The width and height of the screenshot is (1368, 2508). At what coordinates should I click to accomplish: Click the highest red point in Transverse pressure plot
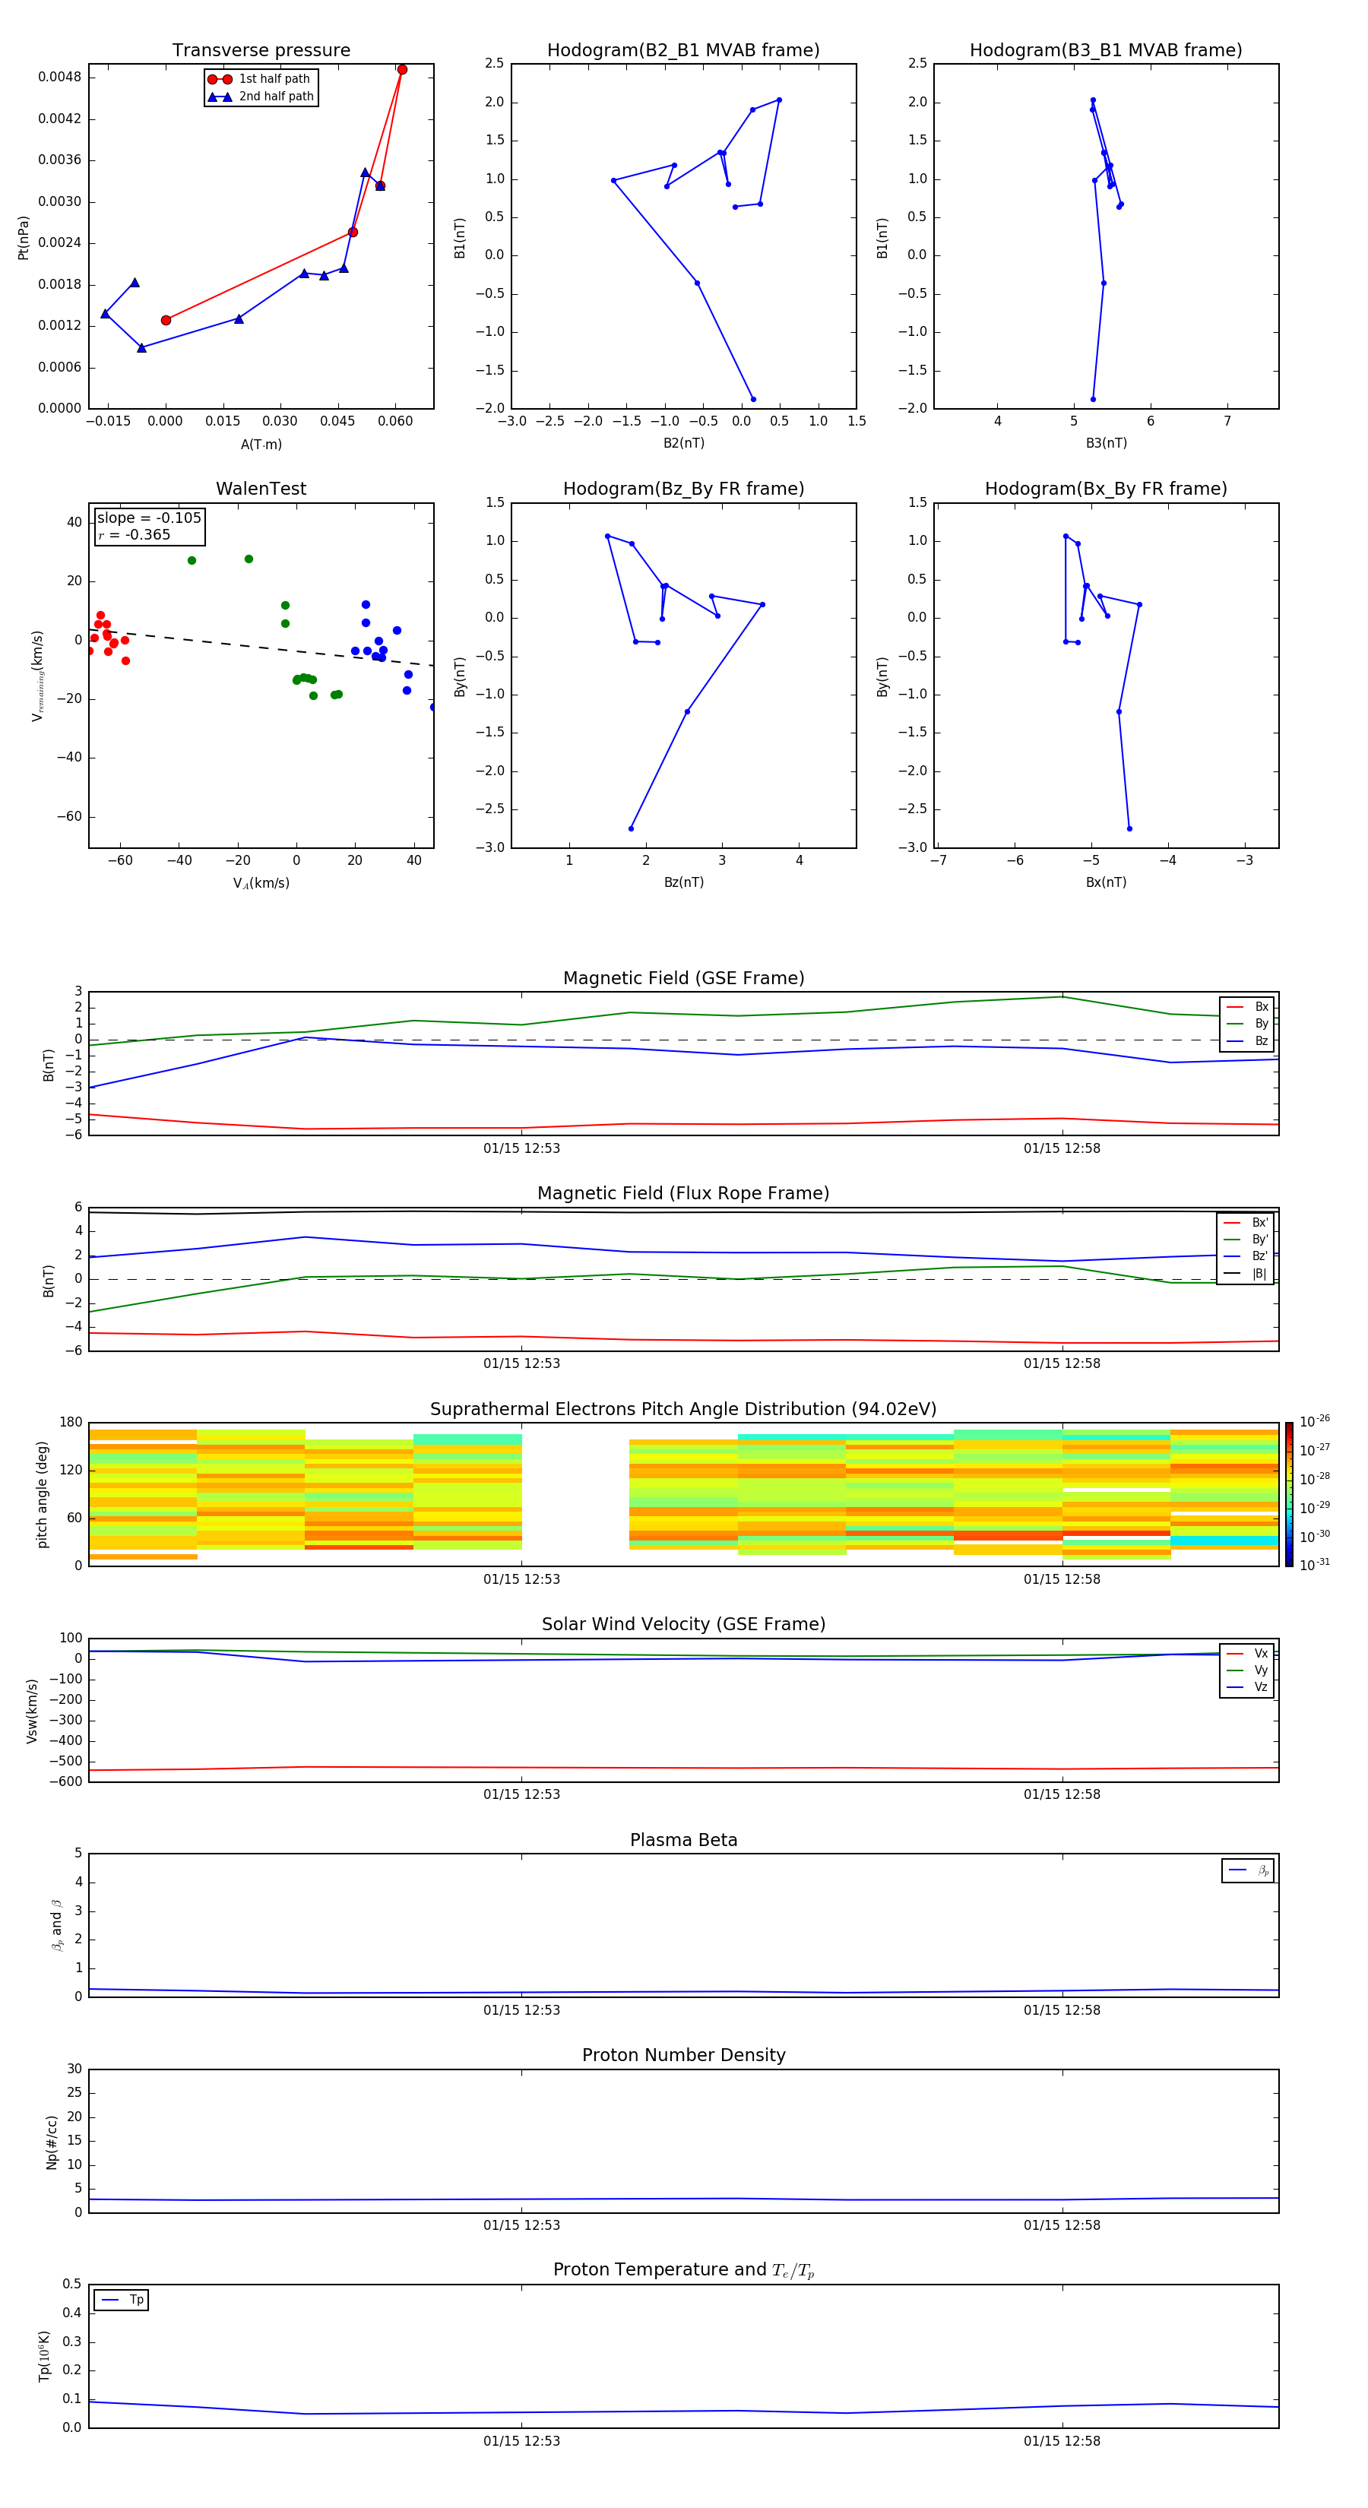pos(402,69)
